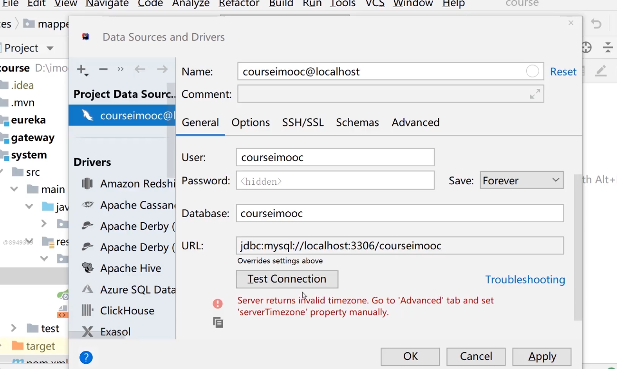
Task: Click in the Database input field
Action: 400,213
